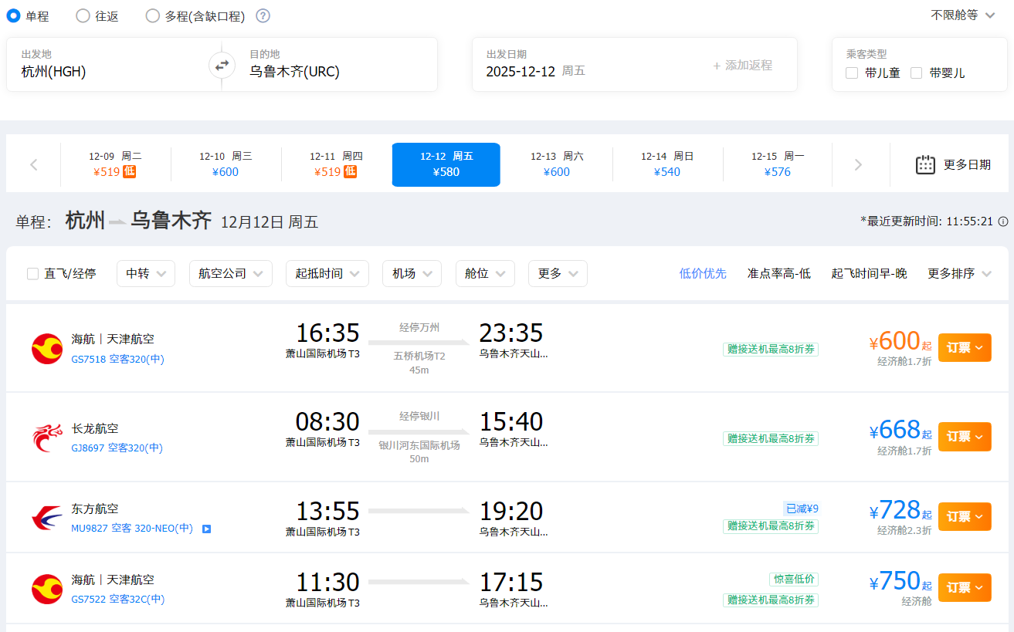Enable the with-children (带儿童) checkbox
Viewport: 1014px width, 632px height.
click(x=852, y=73)
